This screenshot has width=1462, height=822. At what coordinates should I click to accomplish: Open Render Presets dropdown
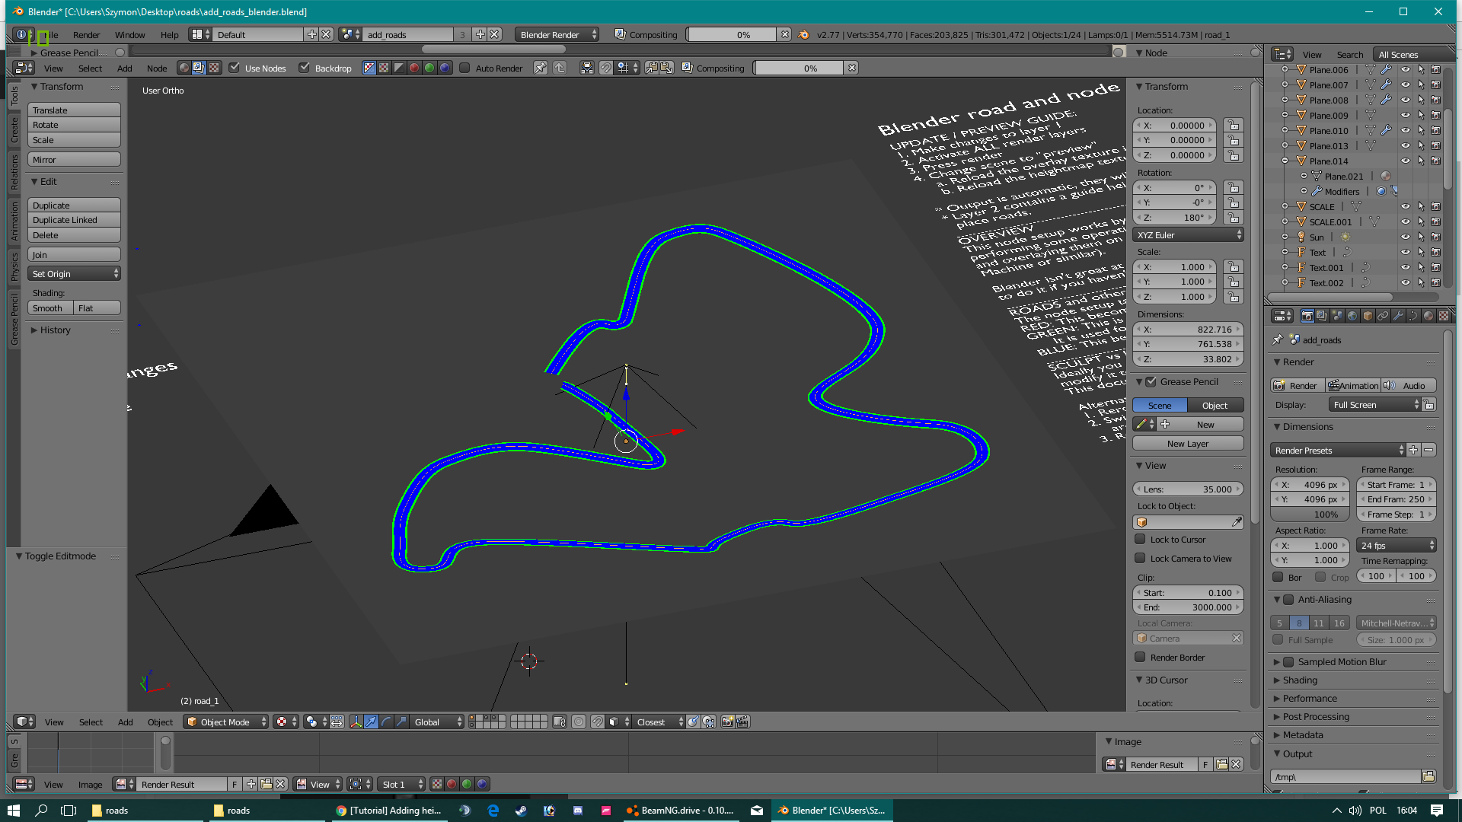click(x=1338, y=450)
